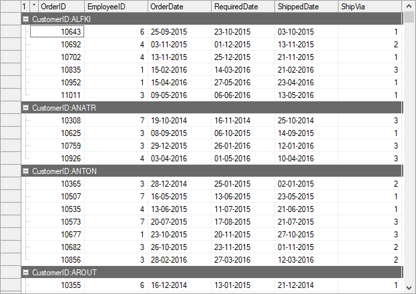The image size is (416, 294).
Task: Click the vertical scrollbar up arrow
Action: [x=409, y=6]
